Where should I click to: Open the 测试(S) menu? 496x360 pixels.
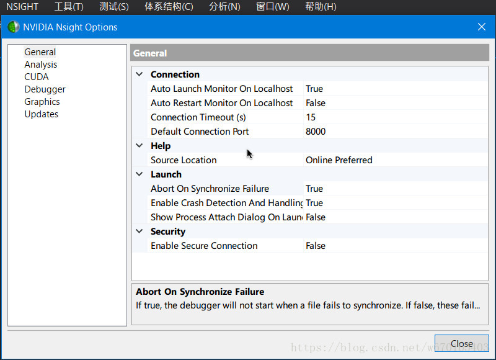pyautogui.click(x=114, y=7)
